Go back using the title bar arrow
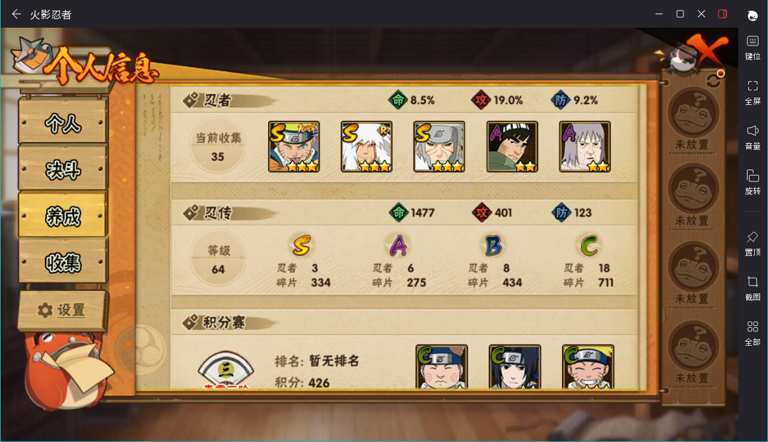Screen dimensions: 768x442 (x=16, y=15)
